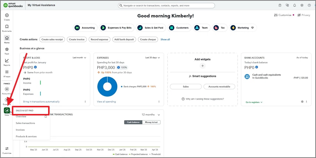Click Add bank deposit button
This screenshot has width=316, height=158.
pos(124,40)
